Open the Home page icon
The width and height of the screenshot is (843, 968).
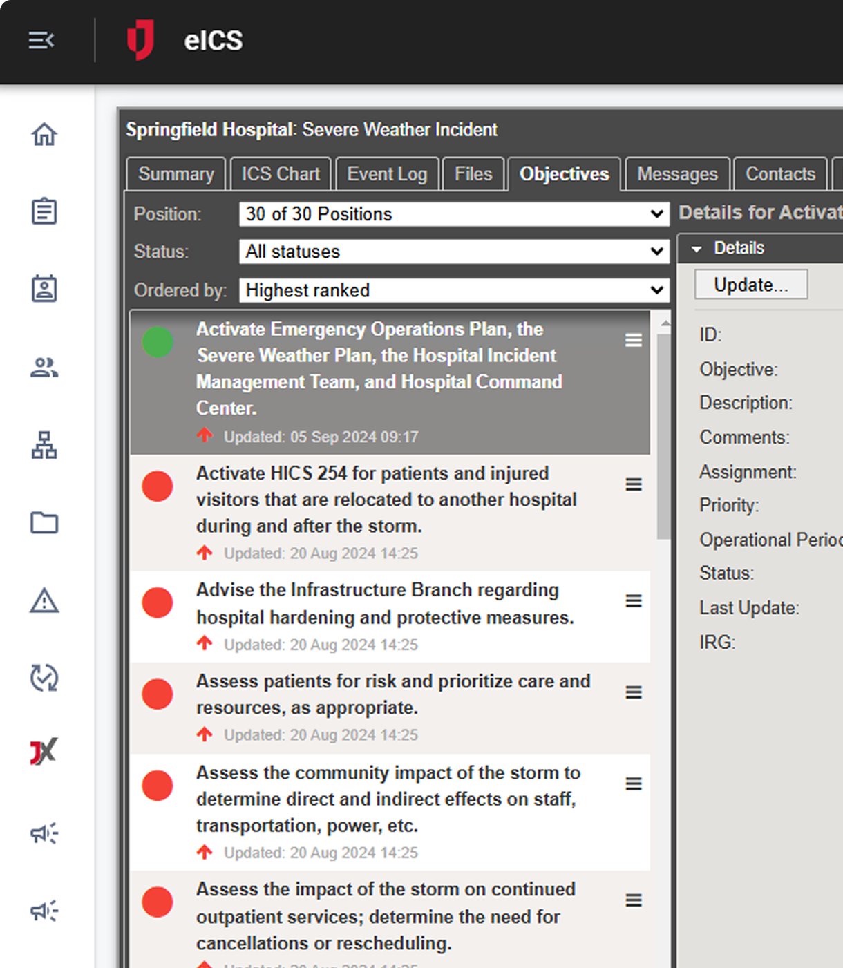(44, 134)
